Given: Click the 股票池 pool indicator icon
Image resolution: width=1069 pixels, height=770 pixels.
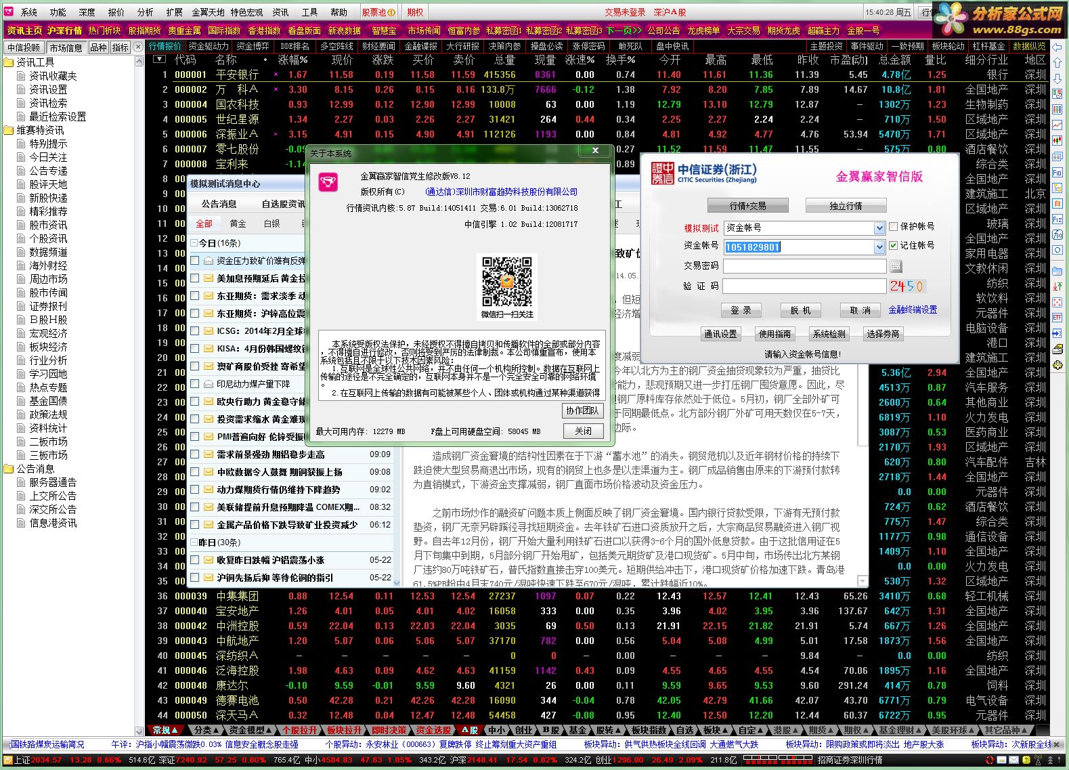Looking at the screenshot, I should click(391, 12).
